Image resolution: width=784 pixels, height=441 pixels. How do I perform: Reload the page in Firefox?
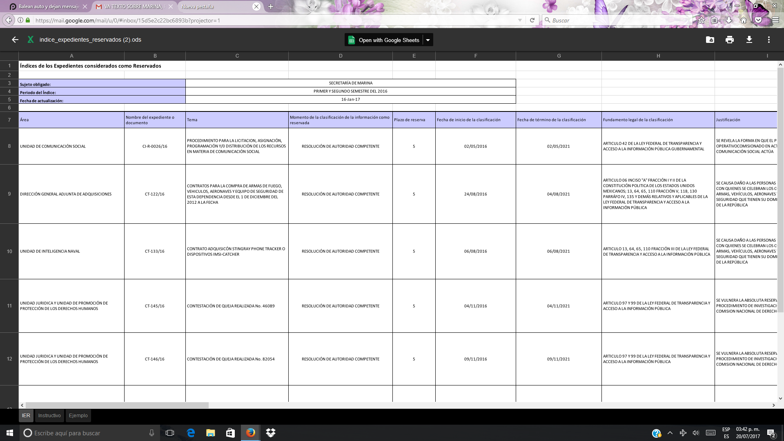(532, 20)
